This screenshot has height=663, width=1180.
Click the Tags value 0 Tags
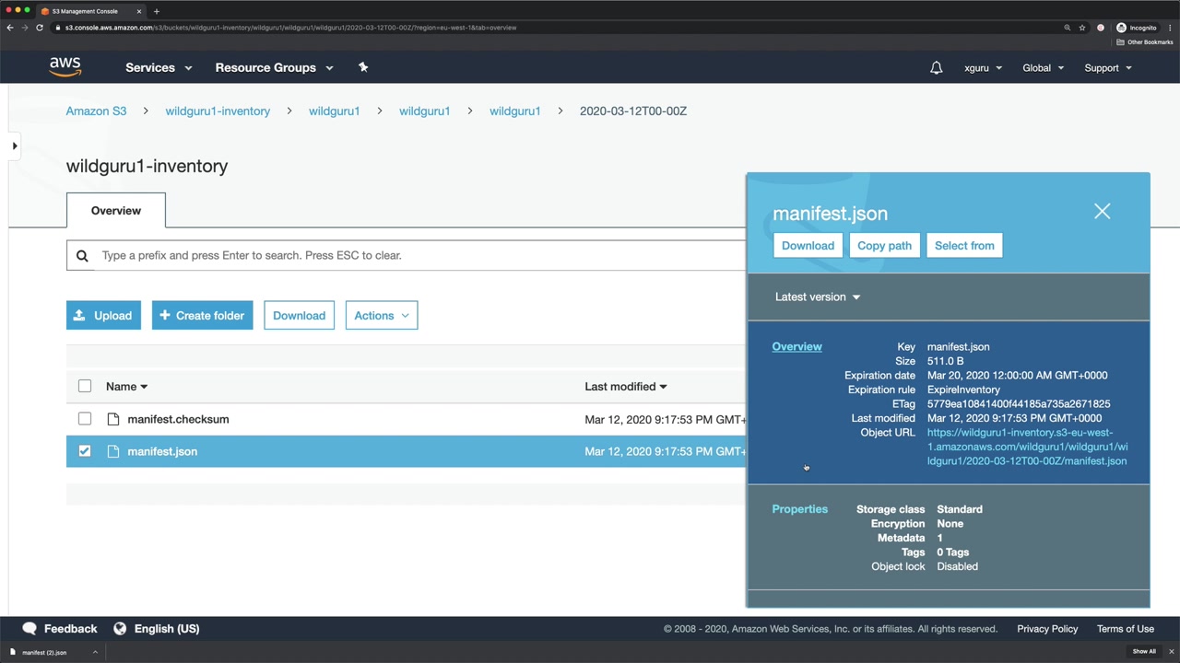[953, 552]
